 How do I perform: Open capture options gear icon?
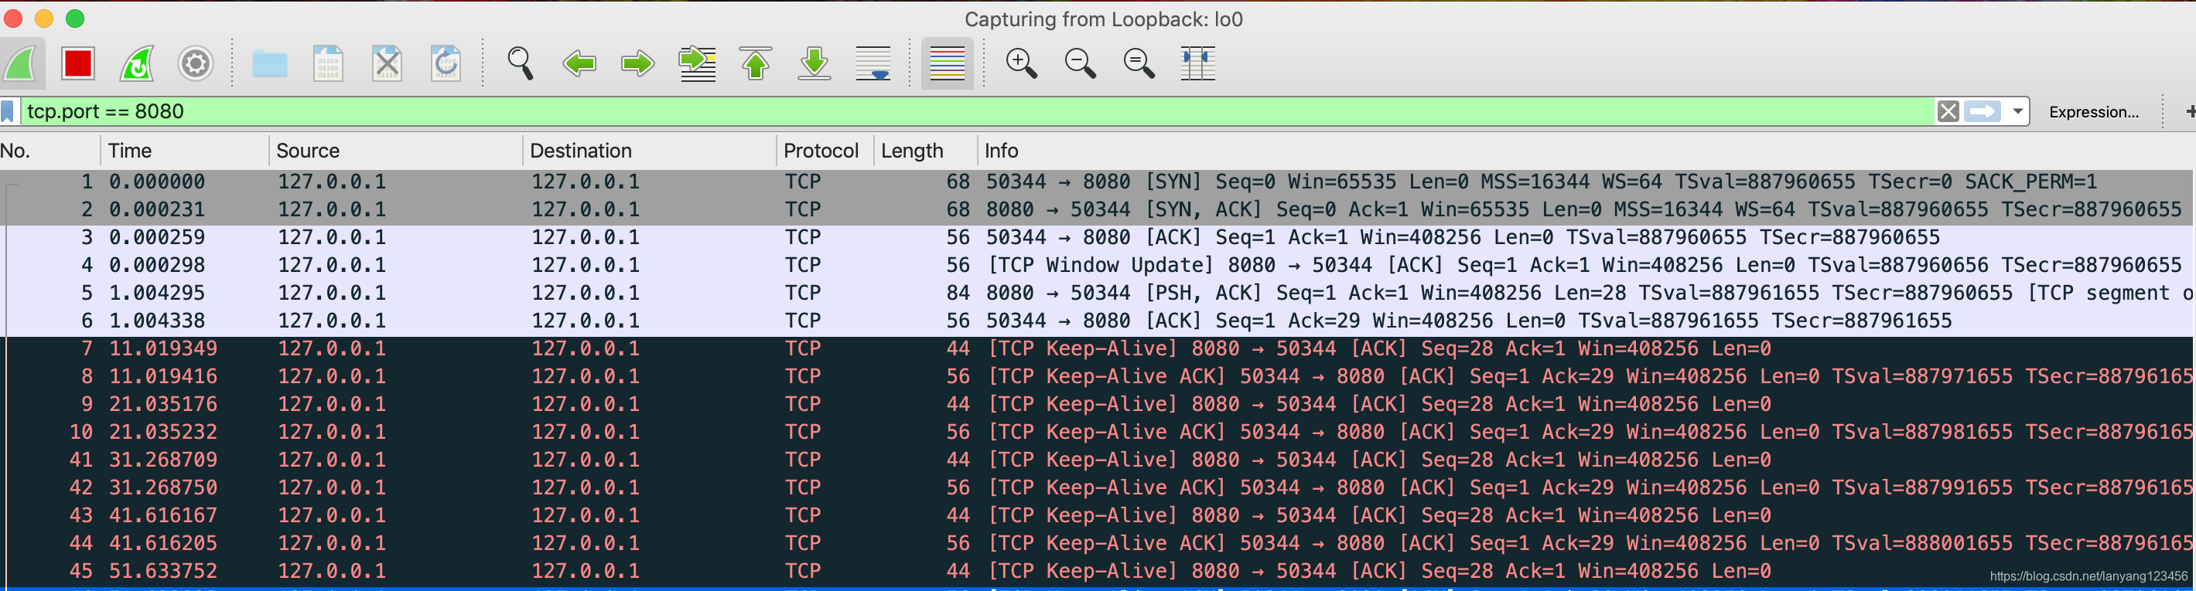coord(195,64)
